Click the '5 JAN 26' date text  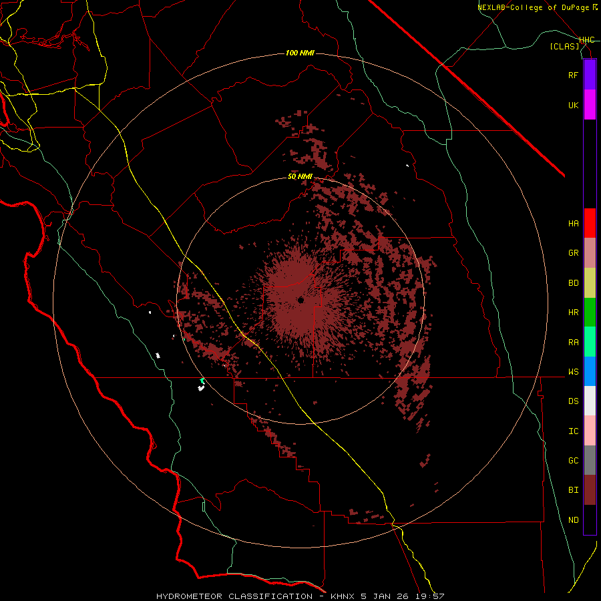click(384, 596)
